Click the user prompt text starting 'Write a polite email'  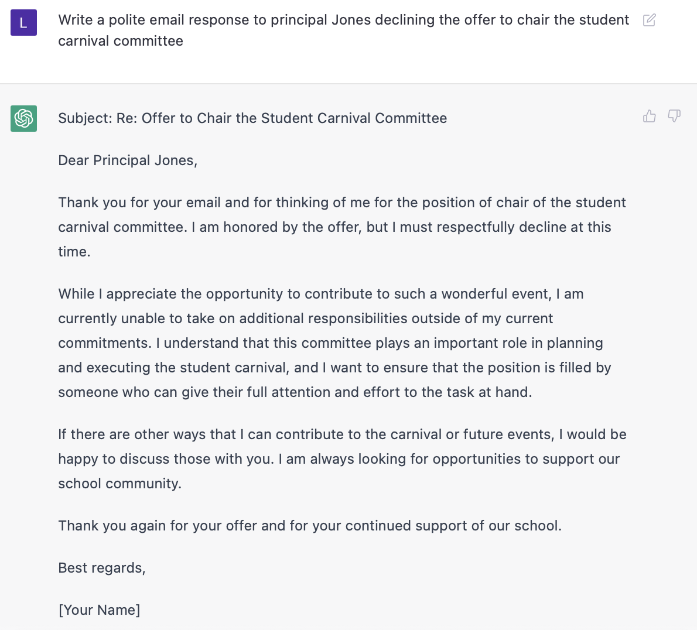click(343, 20)
